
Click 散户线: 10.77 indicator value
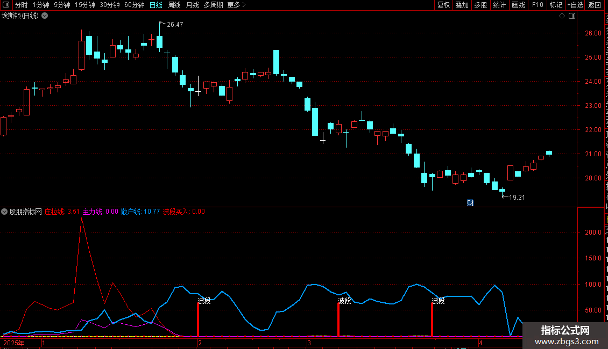click(x=140, y=212)
